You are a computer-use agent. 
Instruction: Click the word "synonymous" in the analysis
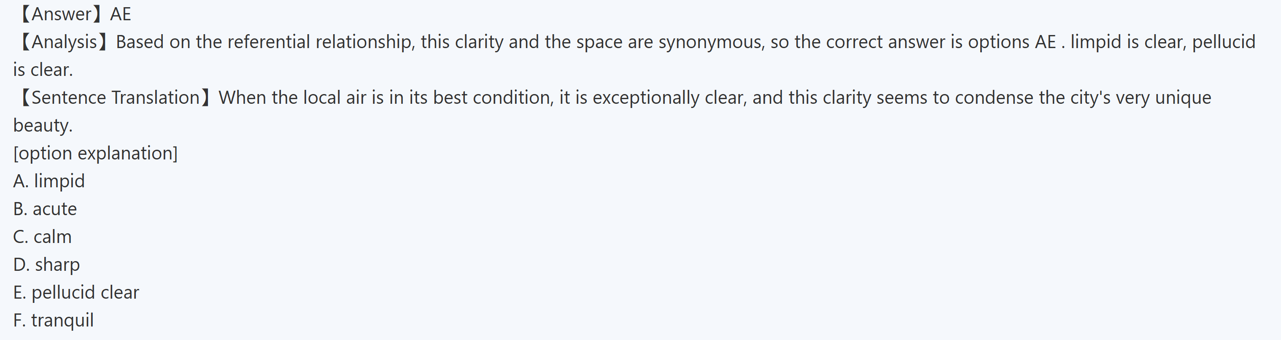point(710,42)
